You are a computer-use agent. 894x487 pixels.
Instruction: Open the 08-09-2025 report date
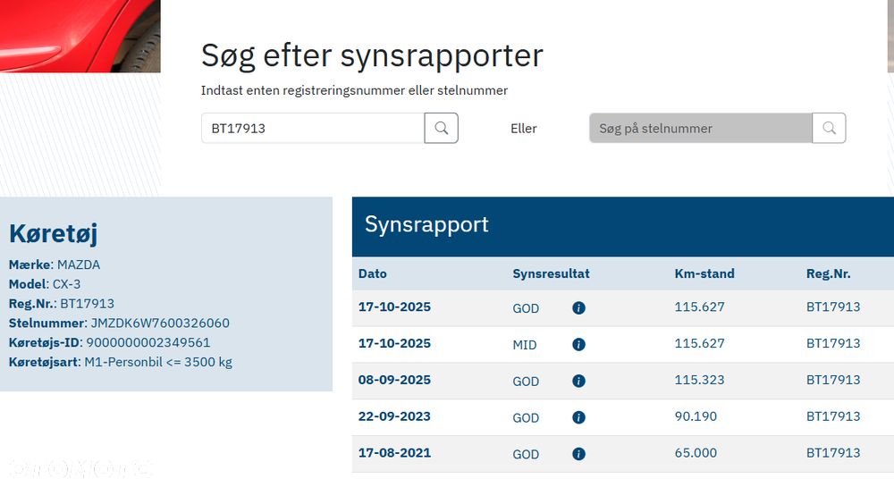[x=394, y=380]
